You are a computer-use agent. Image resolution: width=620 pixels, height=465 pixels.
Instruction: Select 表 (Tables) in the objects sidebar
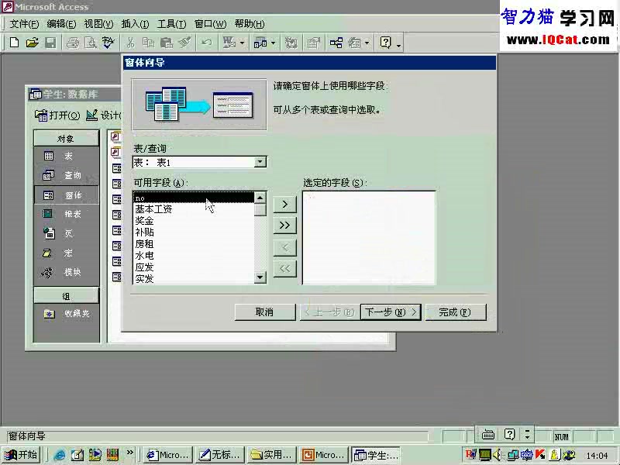(67, 156)
